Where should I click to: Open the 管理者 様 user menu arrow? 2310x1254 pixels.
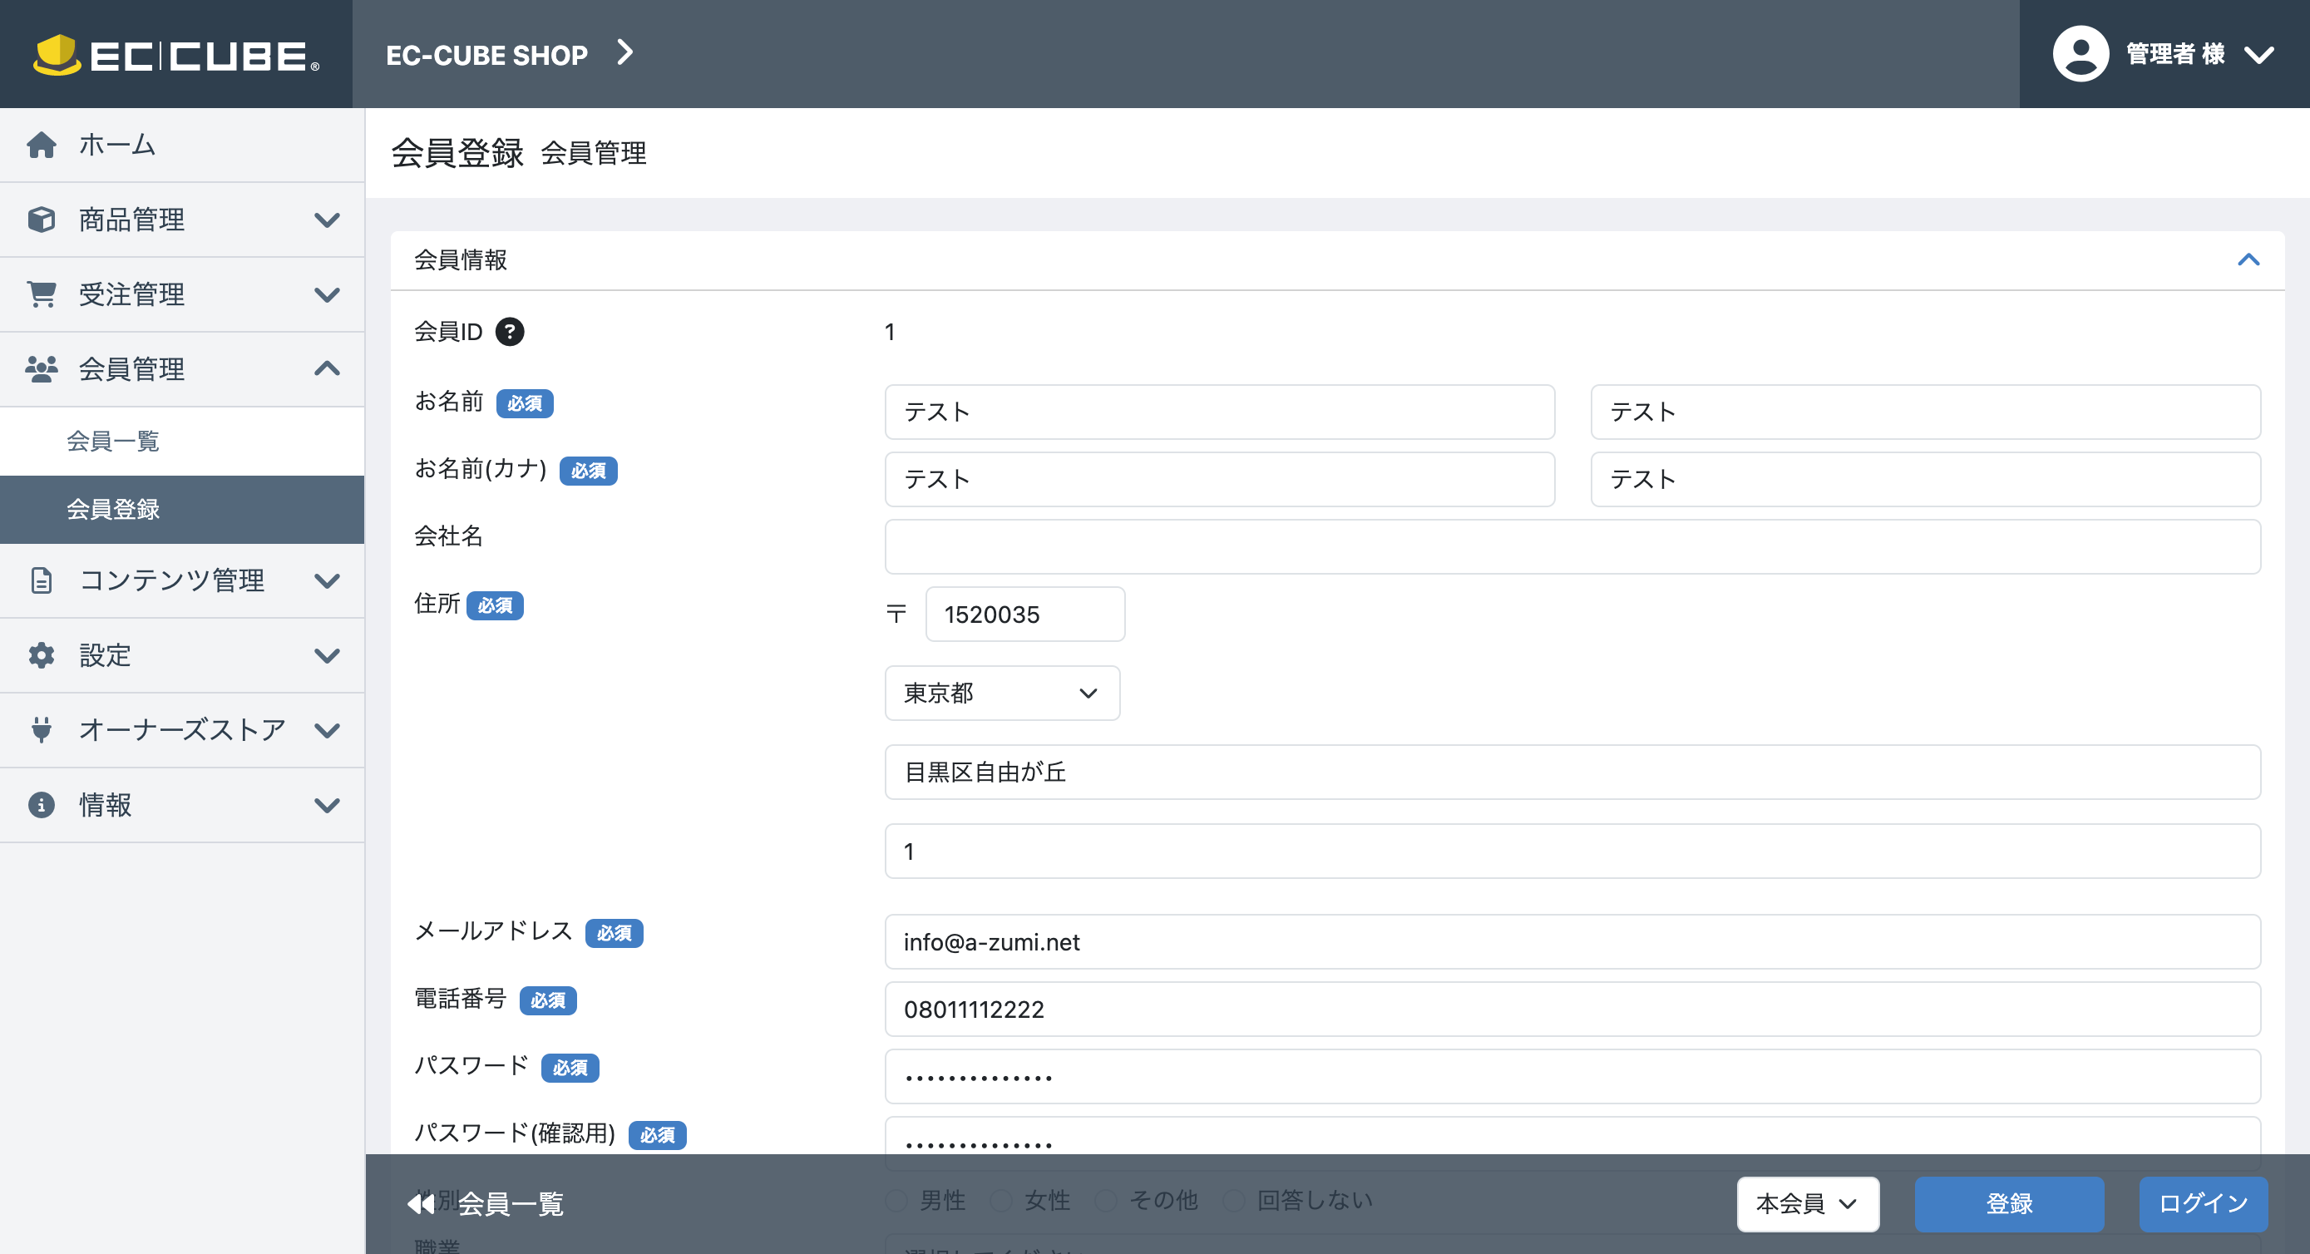click(x=2259, y=56)
